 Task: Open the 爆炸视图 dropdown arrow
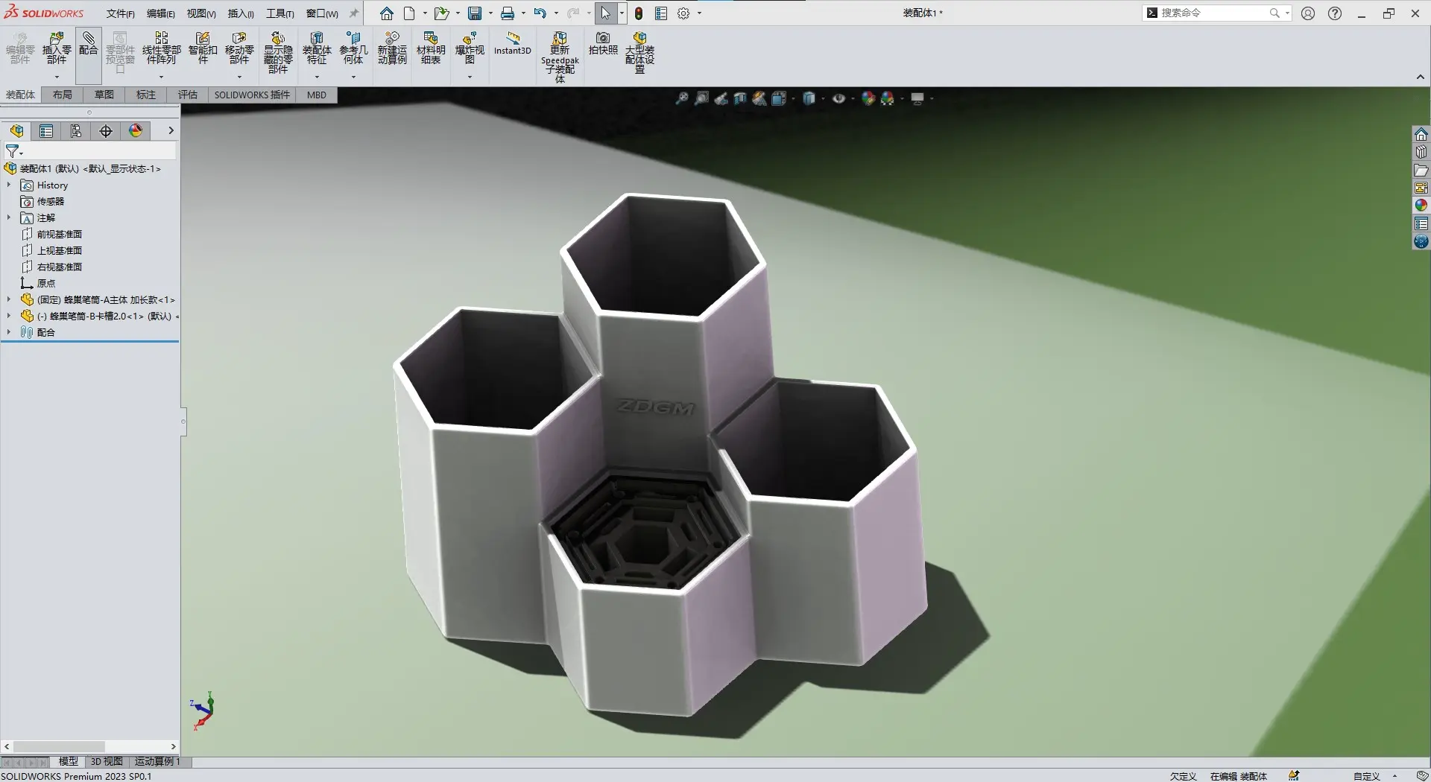coord(470,77)
